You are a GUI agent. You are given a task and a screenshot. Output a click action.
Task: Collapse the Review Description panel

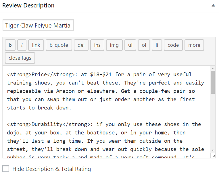[x=213, y=5]
